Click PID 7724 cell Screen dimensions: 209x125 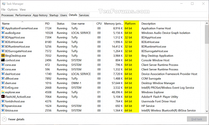pos(48,28)
